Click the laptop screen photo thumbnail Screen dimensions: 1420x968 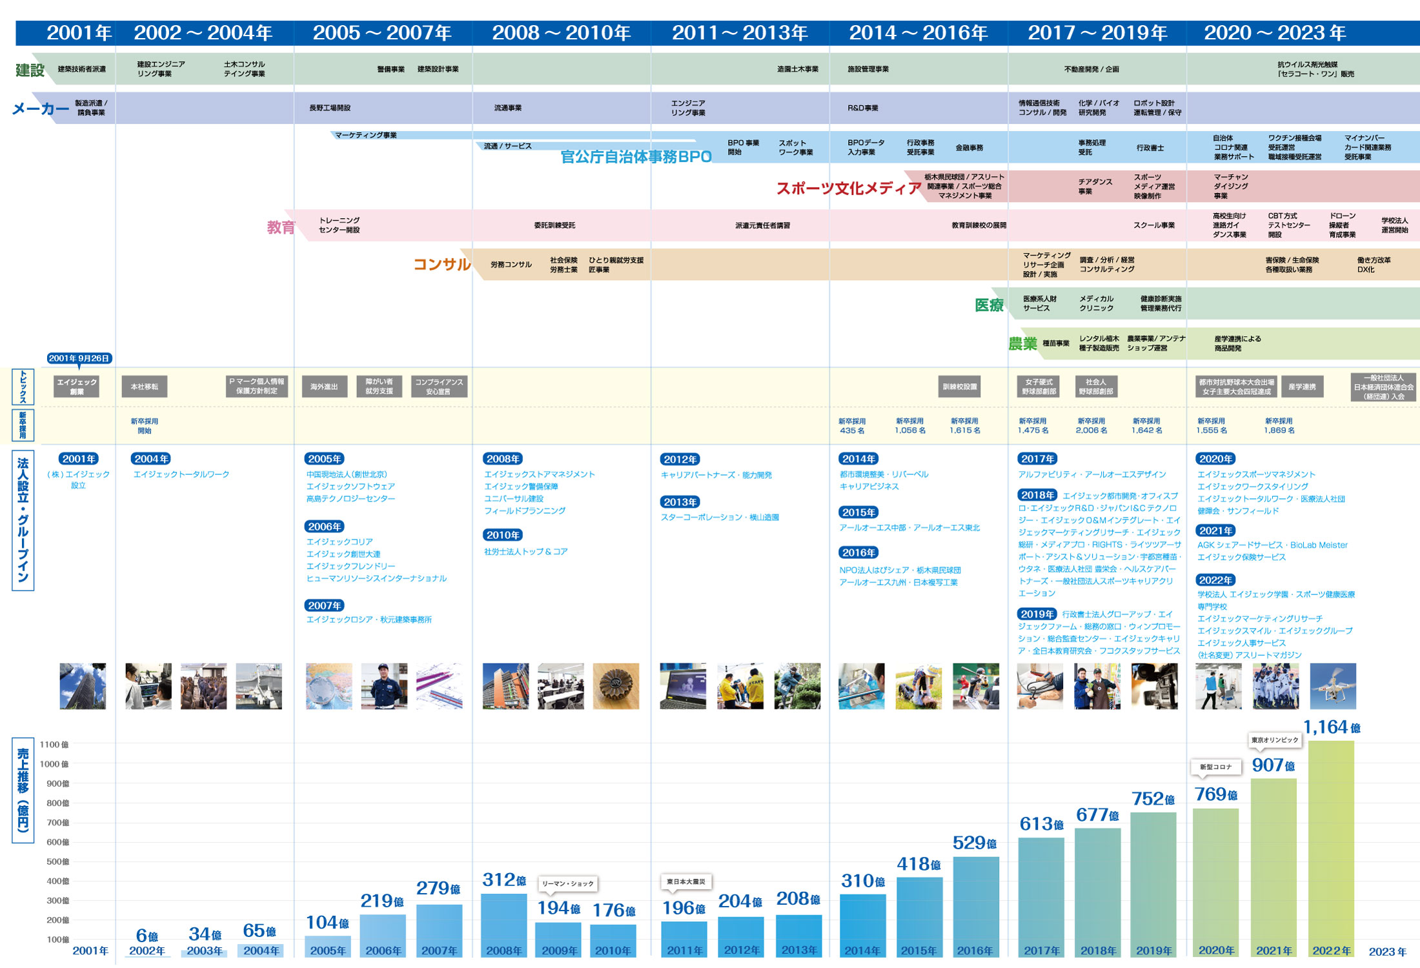pos(683,686)
